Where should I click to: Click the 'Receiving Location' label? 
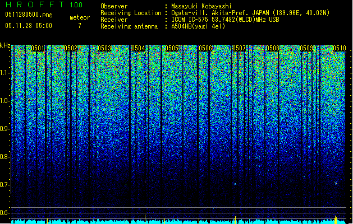point(131,13)
